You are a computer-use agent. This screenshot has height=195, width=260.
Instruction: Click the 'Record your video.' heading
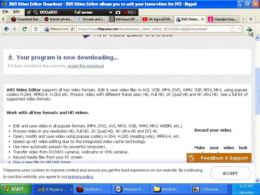click(x=213, y=130)
